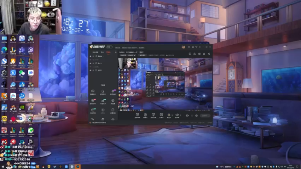This screenshot has height=169, width=301.
Task: Open the task list tool in toolbox
Action: click(113, 111)
